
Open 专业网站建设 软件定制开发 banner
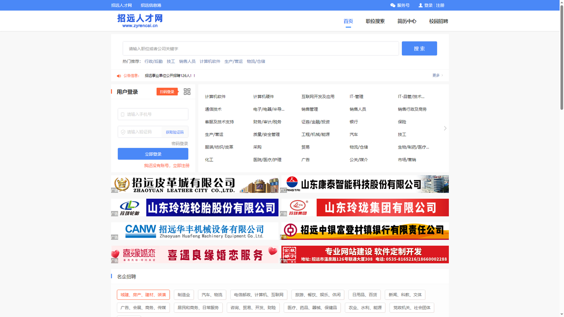point(365,254)
